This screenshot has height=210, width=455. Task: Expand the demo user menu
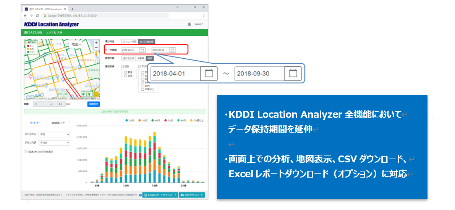[199, 24]
